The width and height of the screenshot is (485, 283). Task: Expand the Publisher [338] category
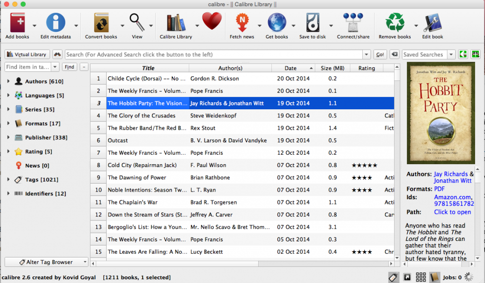pos(9,137)
